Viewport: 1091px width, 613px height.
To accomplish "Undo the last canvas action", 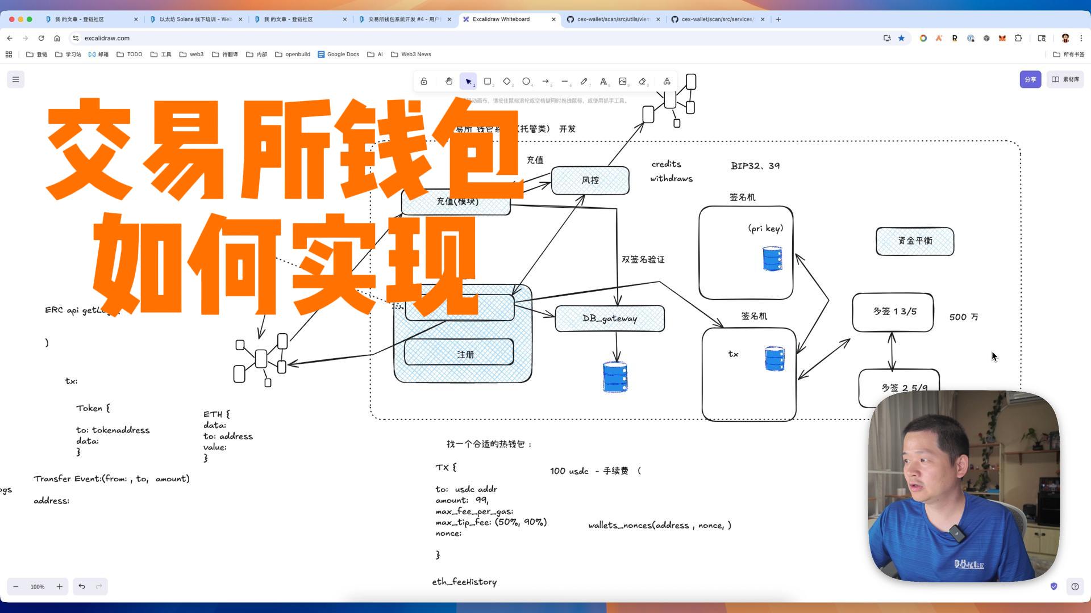I will 82,586.
